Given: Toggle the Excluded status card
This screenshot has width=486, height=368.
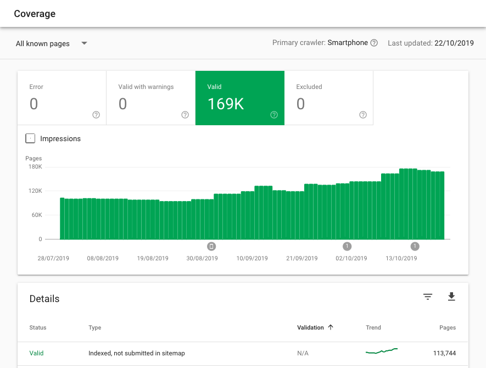Looking at the screenshot, I should click(x=328, y=98).
